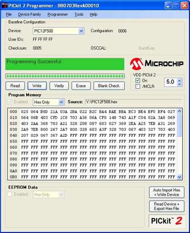Click the Microchip logo
This screenshot has height=233, width=190.
[x=157, y=64]
